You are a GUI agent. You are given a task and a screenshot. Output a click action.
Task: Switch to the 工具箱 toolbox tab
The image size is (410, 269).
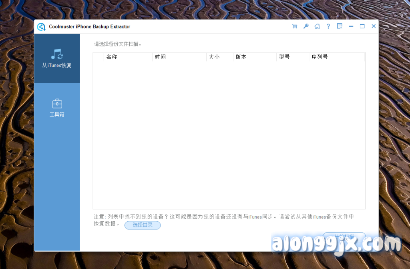click(57, 108)
